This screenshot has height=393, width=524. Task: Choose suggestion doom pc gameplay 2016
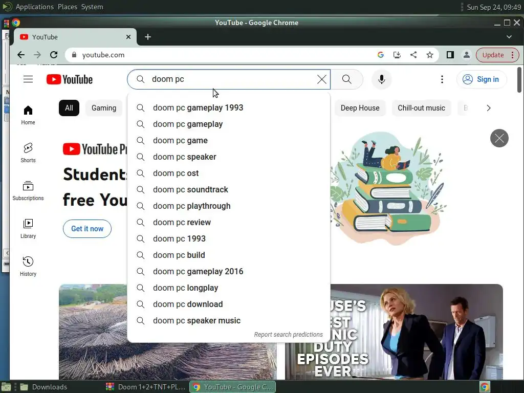pyautogui.click(x=229, y=271)
